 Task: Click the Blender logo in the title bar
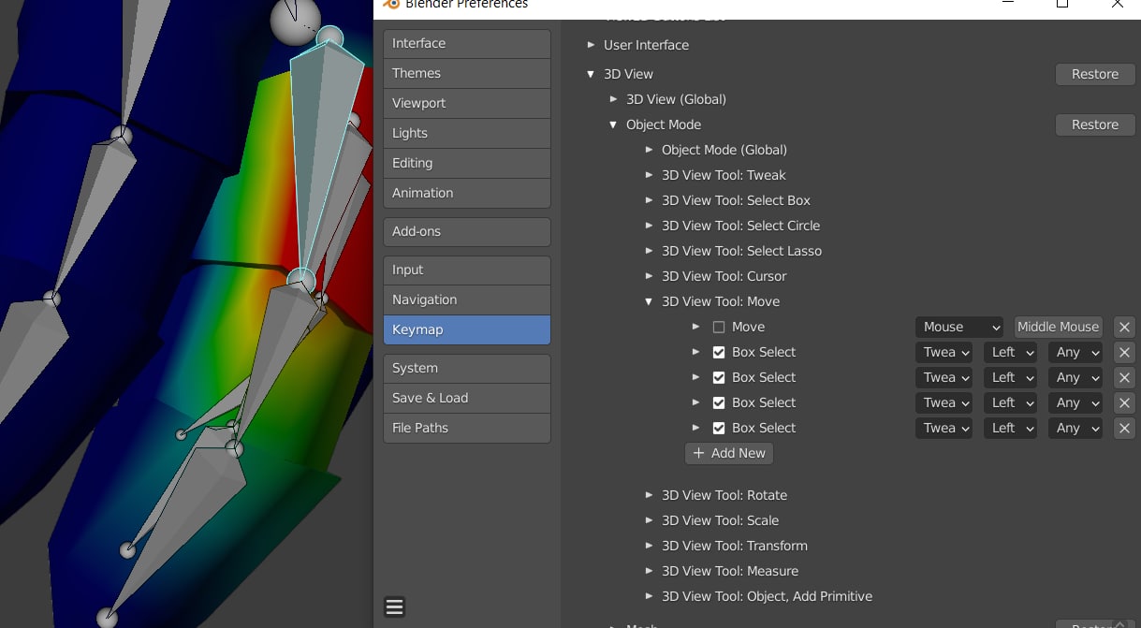(391, 5)
